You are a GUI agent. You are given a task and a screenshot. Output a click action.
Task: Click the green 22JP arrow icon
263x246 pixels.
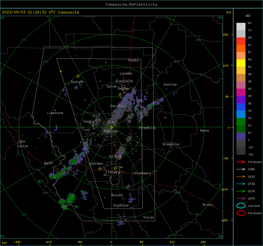pos(241,191)
